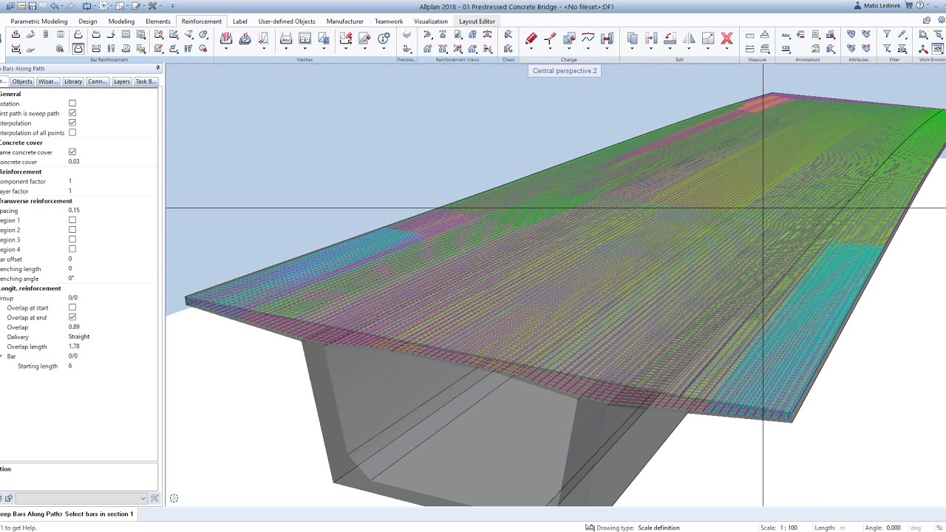Click the Abc text annotation icon
The height and width of the screenshot is (532, 946).
(786, 35)
